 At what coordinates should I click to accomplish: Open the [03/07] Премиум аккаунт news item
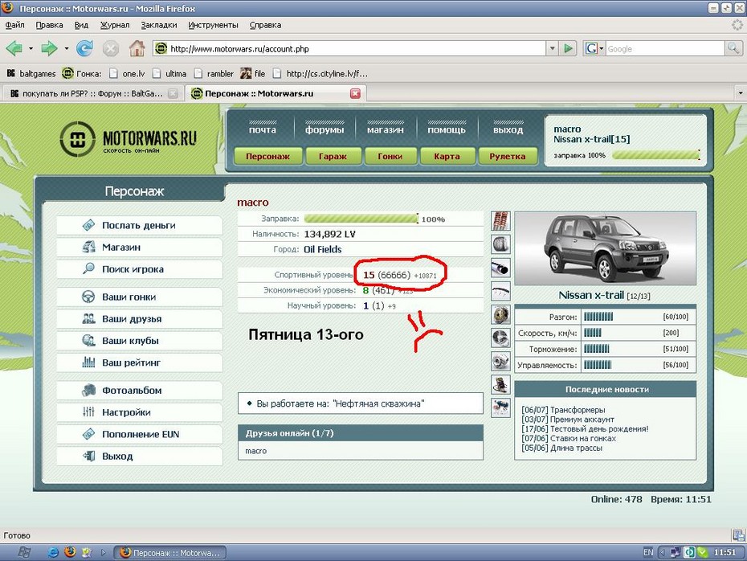[x=568, y=419]
